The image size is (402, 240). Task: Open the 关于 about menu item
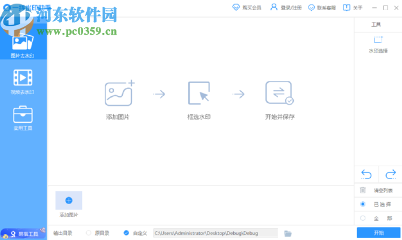pos(352,8)
